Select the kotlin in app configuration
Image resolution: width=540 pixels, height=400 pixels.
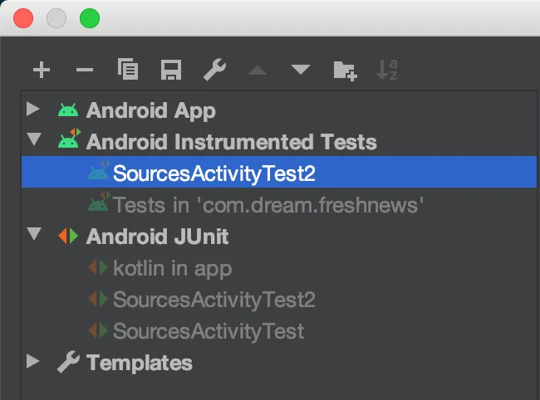click(172, 268)
